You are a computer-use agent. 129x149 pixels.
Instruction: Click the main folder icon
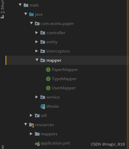coord(26,5)
